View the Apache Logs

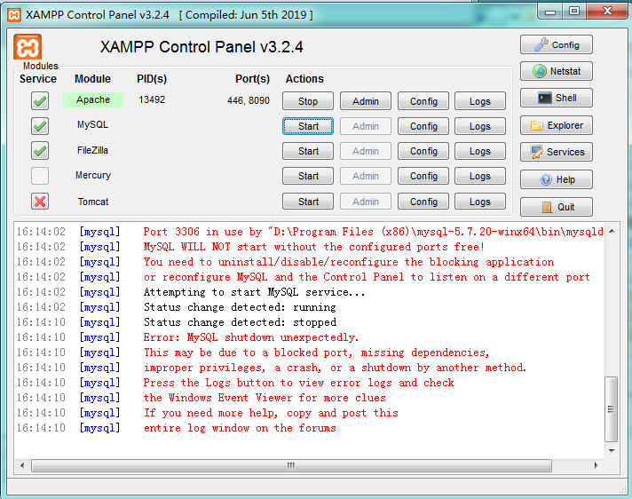tap(480, 101)
